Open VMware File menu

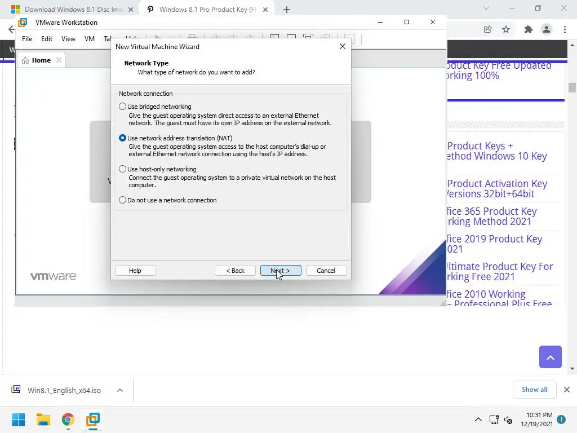pos(27,39)
